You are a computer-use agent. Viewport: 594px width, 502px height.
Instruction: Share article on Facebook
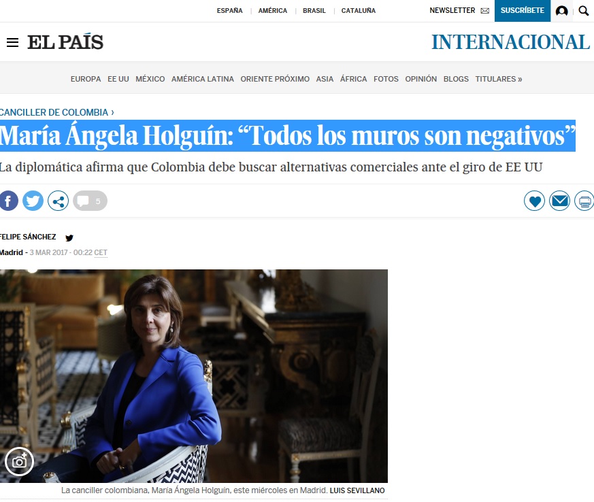[8, 201]
